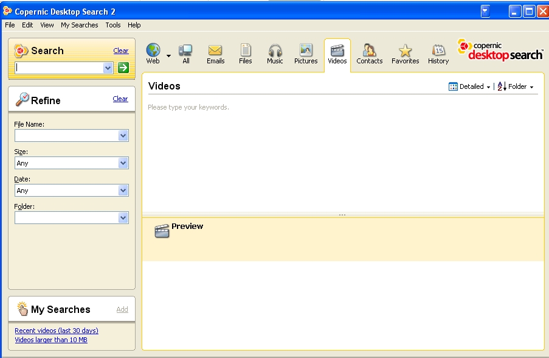Screen dimensions: 549x358
Task: Open the File menu
Action: click(x=10, y=25)
